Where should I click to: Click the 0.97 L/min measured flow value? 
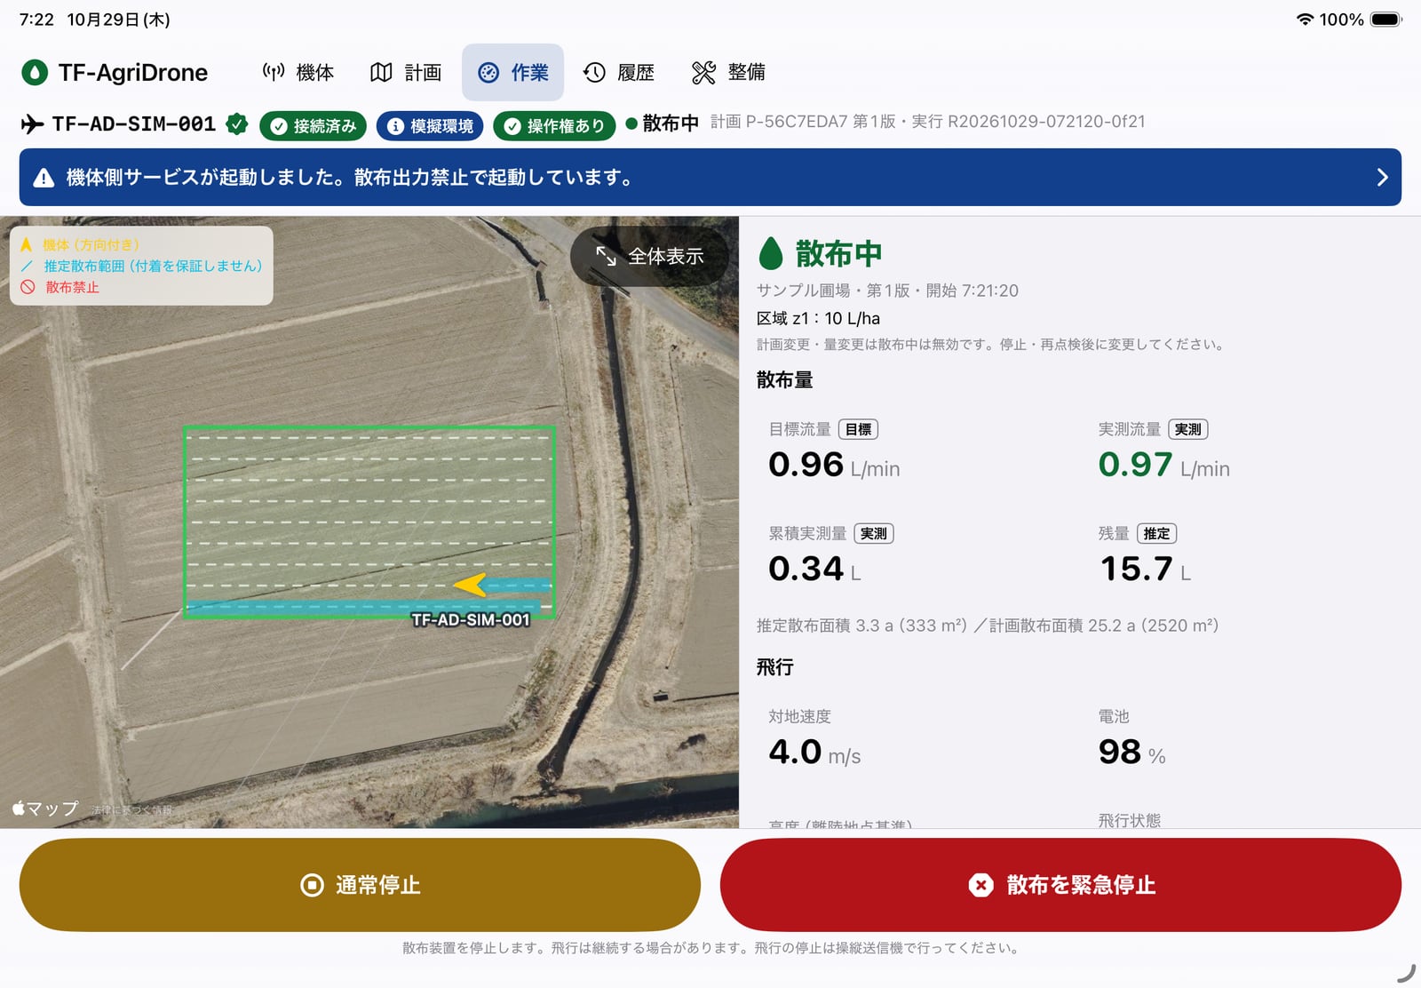point(1163,465)
